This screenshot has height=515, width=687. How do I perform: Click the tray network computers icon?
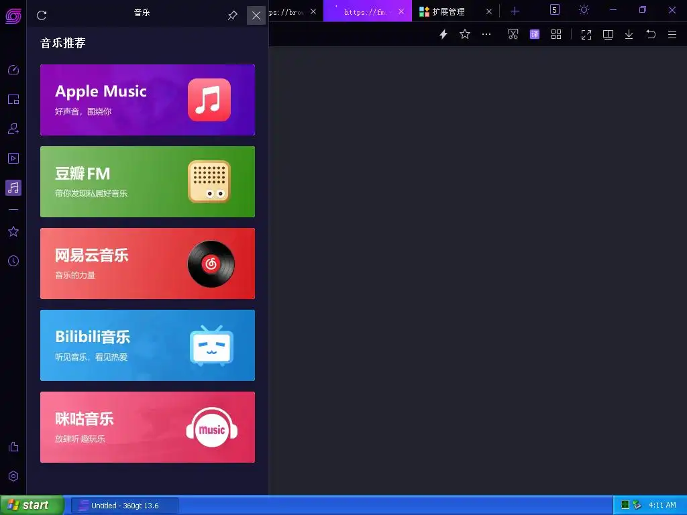[637, 505]
